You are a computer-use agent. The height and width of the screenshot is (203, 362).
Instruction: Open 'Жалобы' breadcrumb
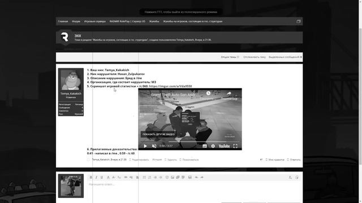pos(154,21)
